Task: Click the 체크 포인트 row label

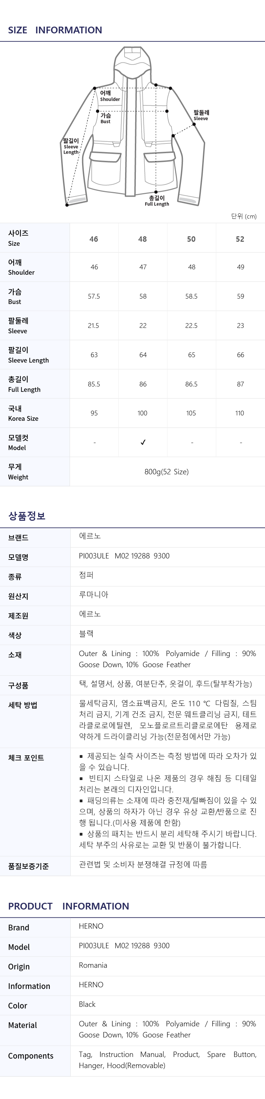Action: 26,758
